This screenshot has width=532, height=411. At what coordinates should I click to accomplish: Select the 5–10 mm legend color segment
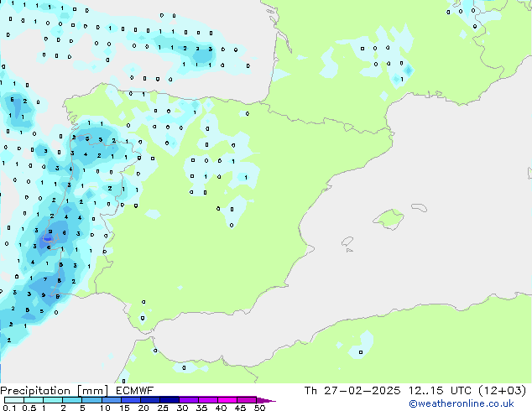[91, 400]
